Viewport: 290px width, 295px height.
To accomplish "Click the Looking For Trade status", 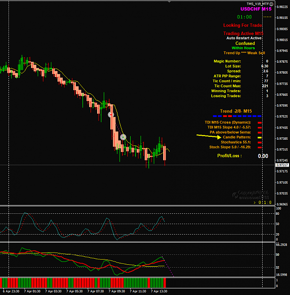I will (x=242, y=25).
